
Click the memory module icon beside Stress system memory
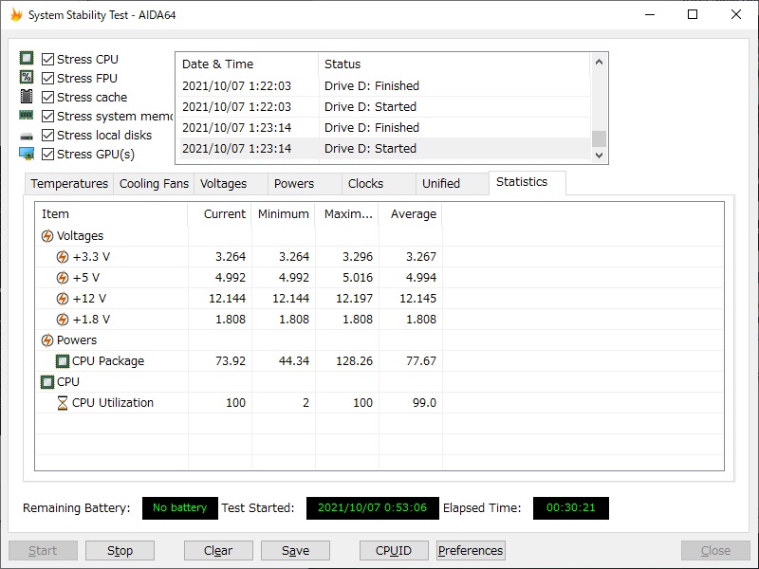pyautogui.click(x=27, y=116)
